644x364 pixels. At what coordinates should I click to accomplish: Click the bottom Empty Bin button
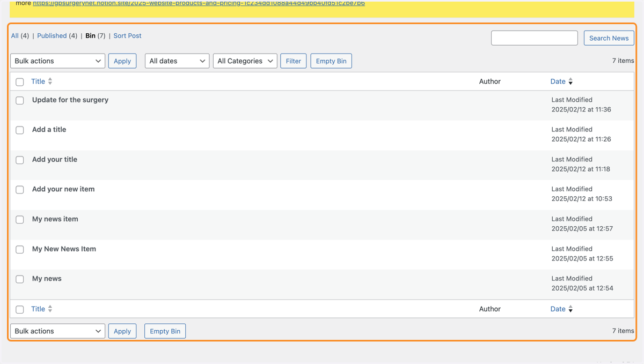[x=165, y=331]
